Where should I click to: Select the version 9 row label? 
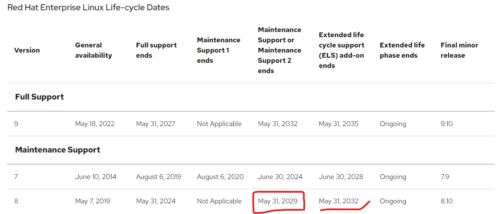coord(16,124)
